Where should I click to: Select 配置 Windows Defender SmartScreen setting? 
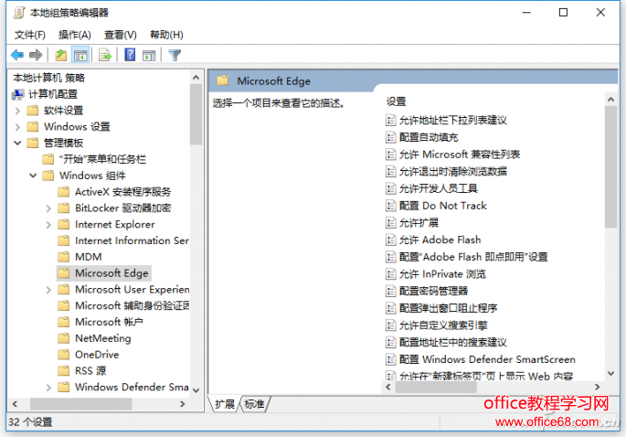click(481, 359)
